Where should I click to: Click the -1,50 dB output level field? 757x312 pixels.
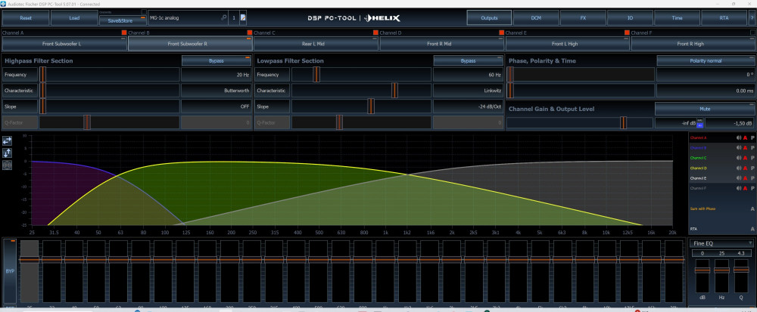click(730, 123)
